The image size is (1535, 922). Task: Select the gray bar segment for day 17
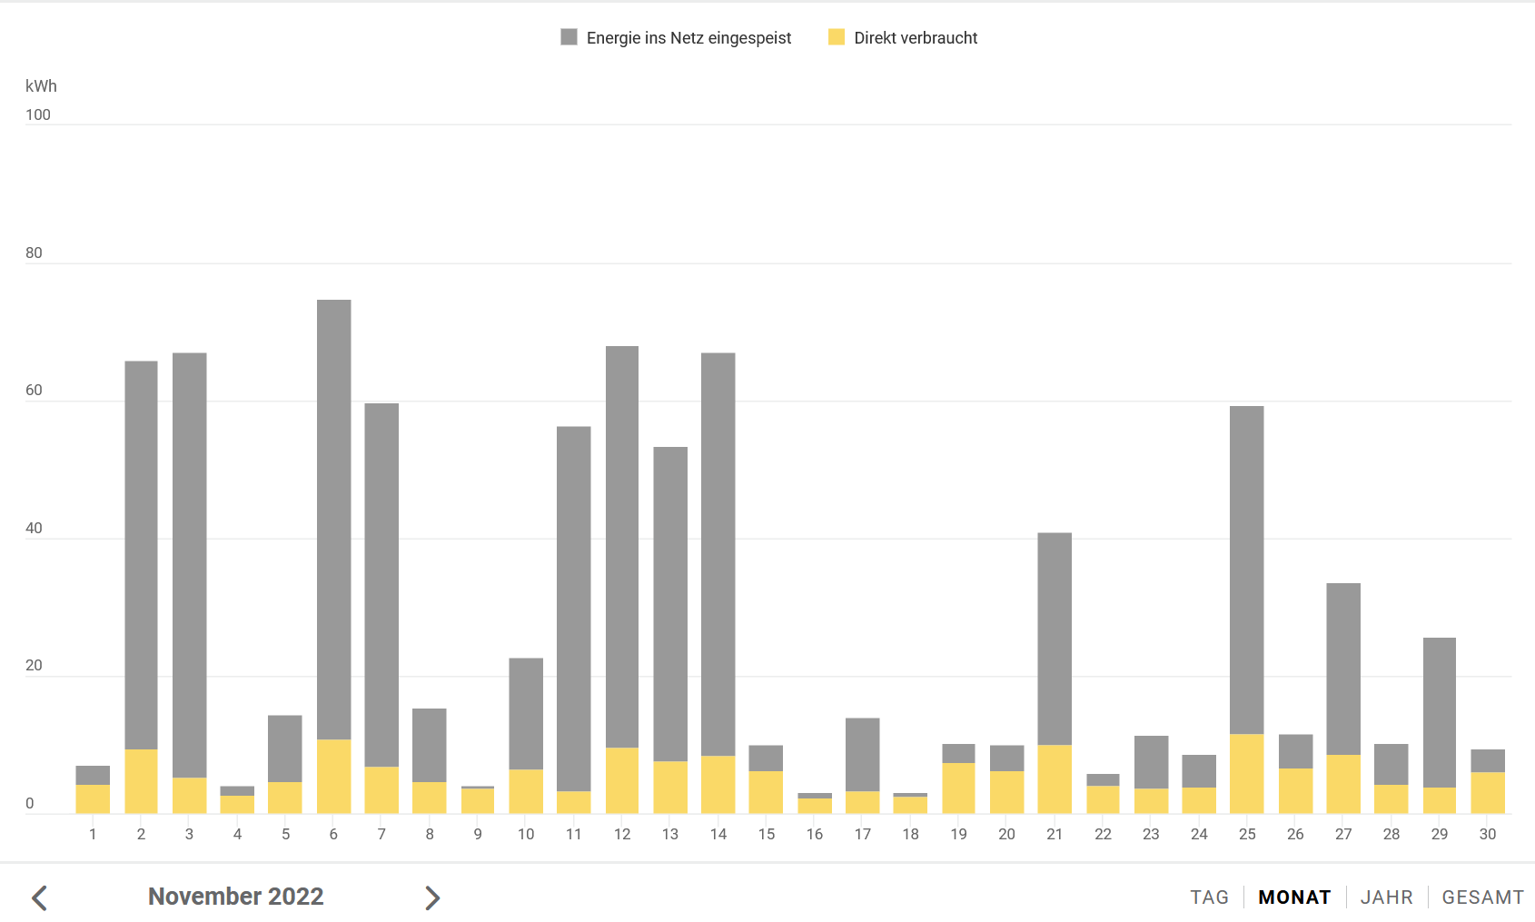[x=862, y=755]
